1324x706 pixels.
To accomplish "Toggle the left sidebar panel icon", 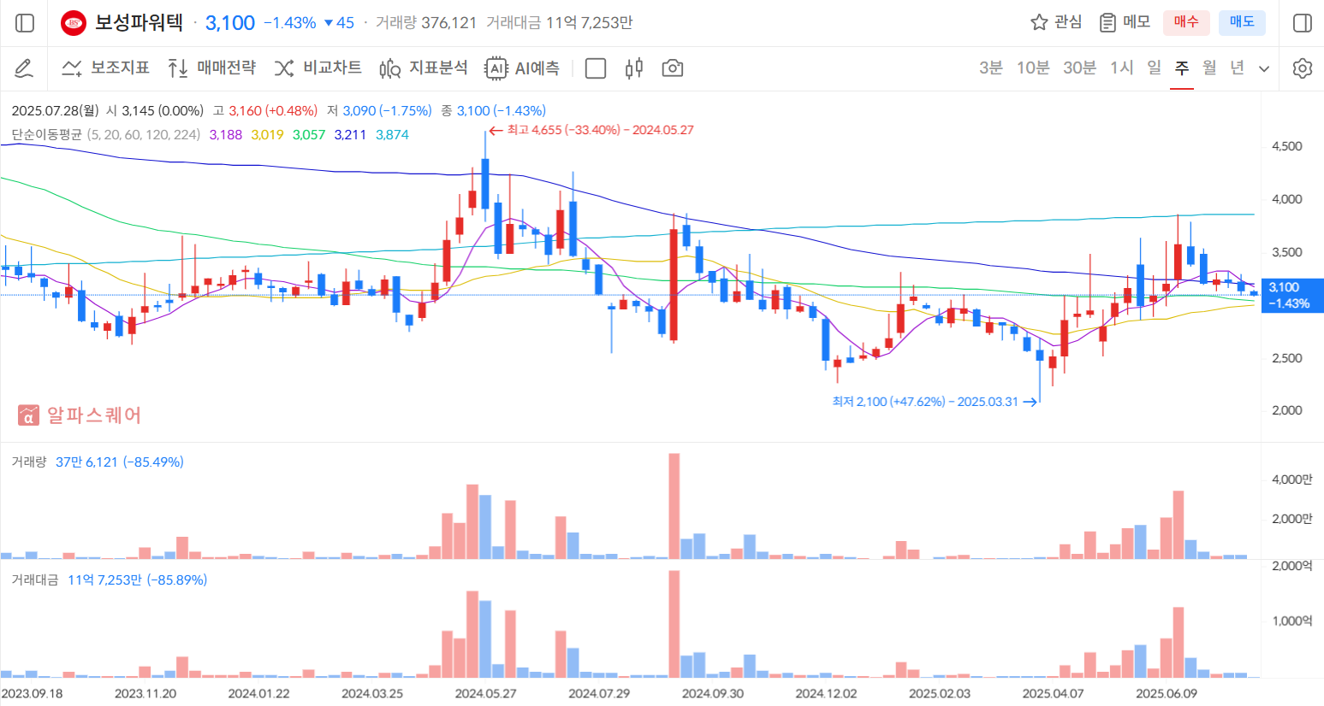I will (x=25, y=23).
